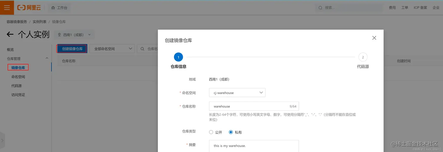The height and width of the screenshot is (152, 443).
Task: Click the Alibaba Cloud logo
Action: (x=29, y=8)
